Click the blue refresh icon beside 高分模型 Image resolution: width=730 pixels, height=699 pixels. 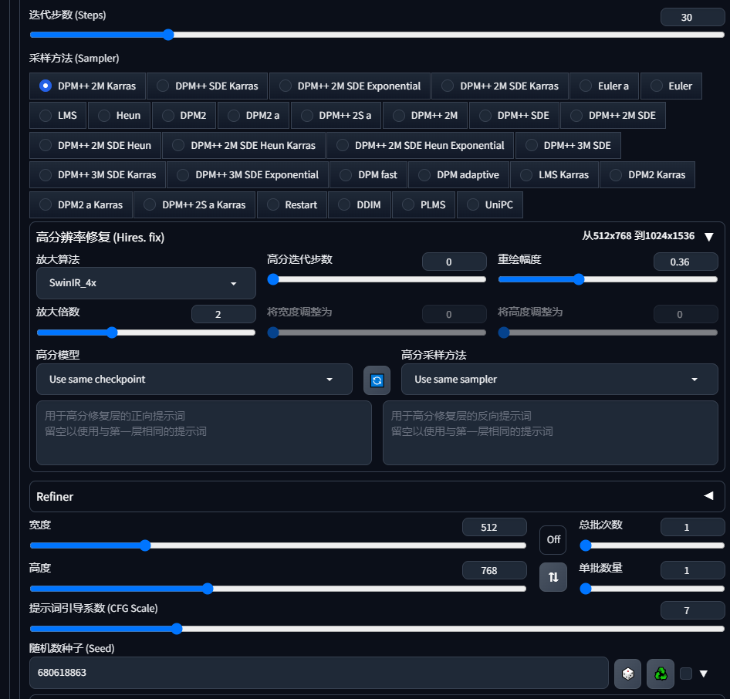pos(377,380)
